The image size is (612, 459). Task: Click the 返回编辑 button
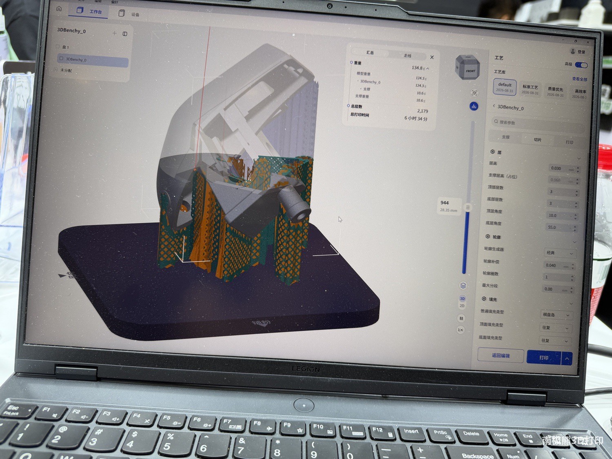501,355
